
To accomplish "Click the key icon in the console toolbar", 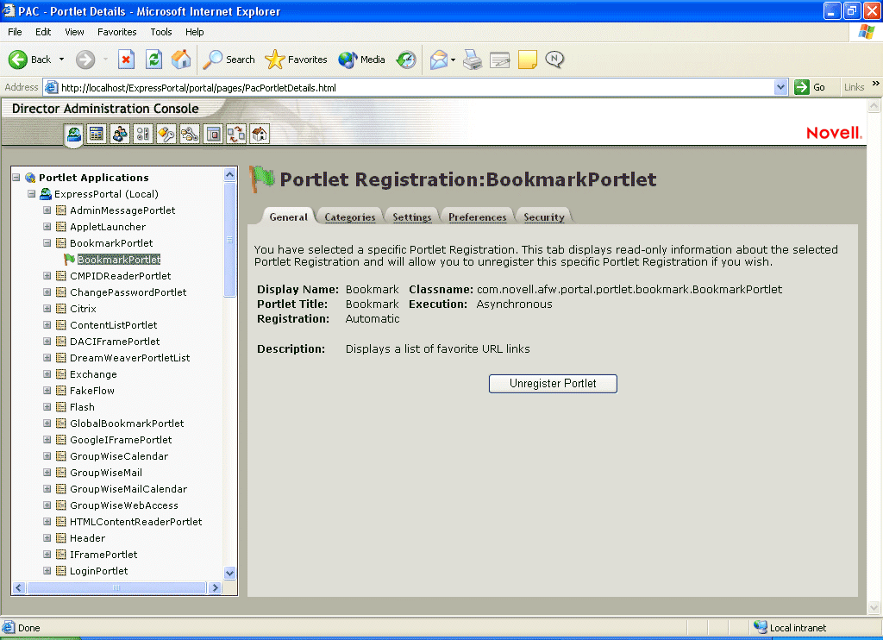I will coord(166,134).
